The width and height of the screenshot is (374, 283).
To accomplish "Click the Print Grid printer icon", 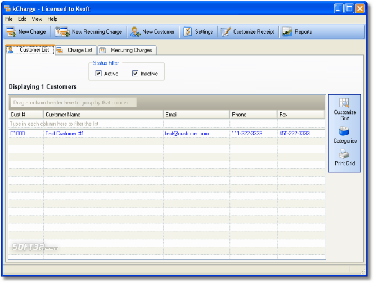I will 344,154.
